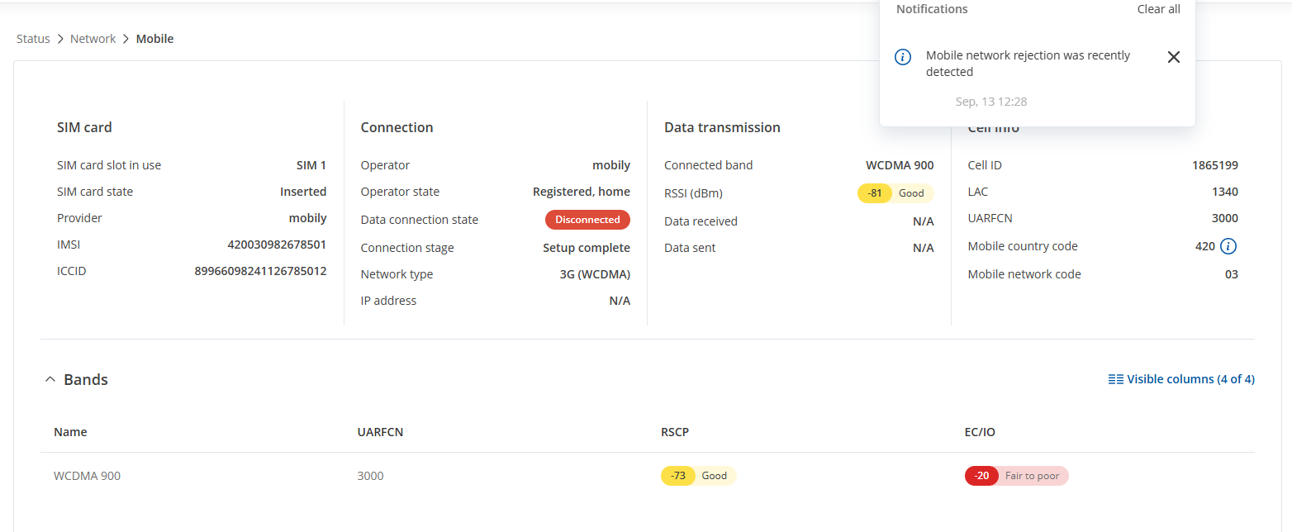
Task: Click the red Disconnected status badge
Action: (x=587, y=220)
